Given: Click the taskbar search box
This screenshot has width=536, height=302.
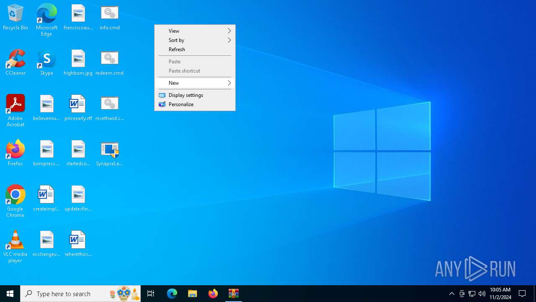Looking at the screenshot, I should (x=80, y=294).
